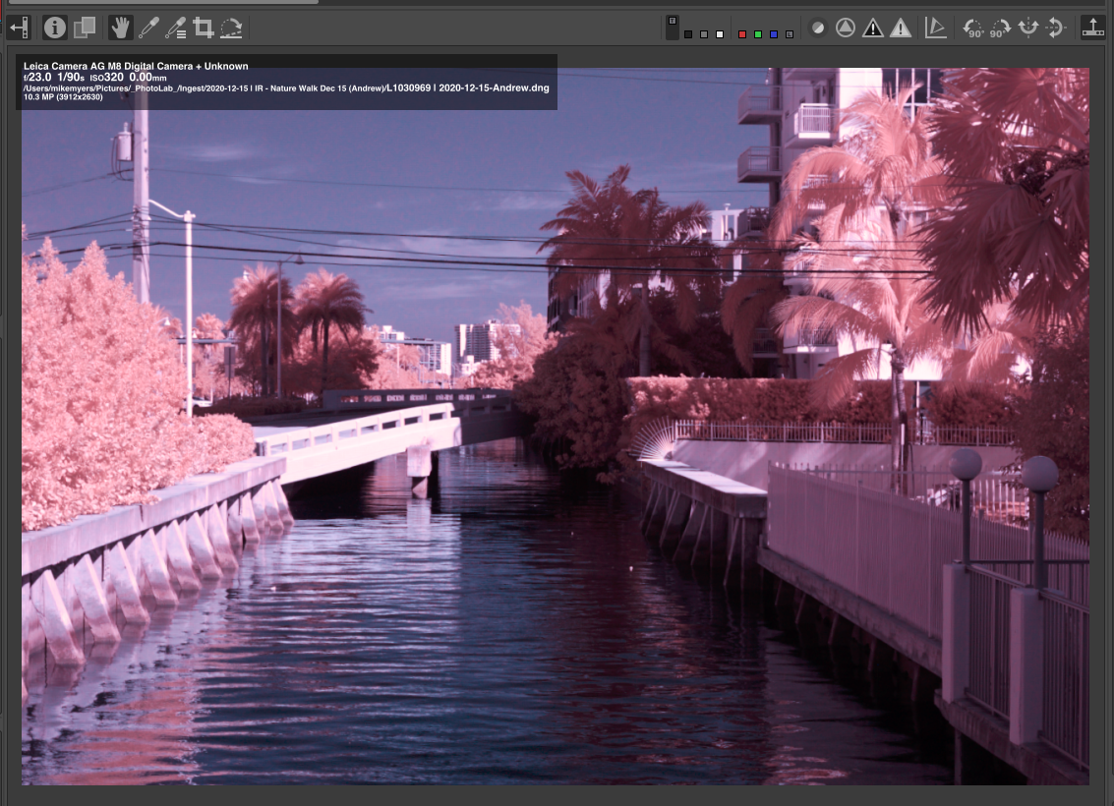Flip the image vertically
This screenshot has width=1114, height=806.
[x=1055, y=29]
